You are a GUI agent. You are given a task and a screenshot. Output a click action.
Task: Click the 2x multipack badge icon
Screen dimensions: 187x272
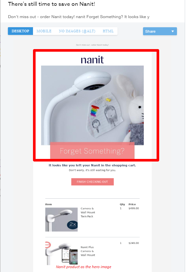pyautogui.click(x=72, y=225)
